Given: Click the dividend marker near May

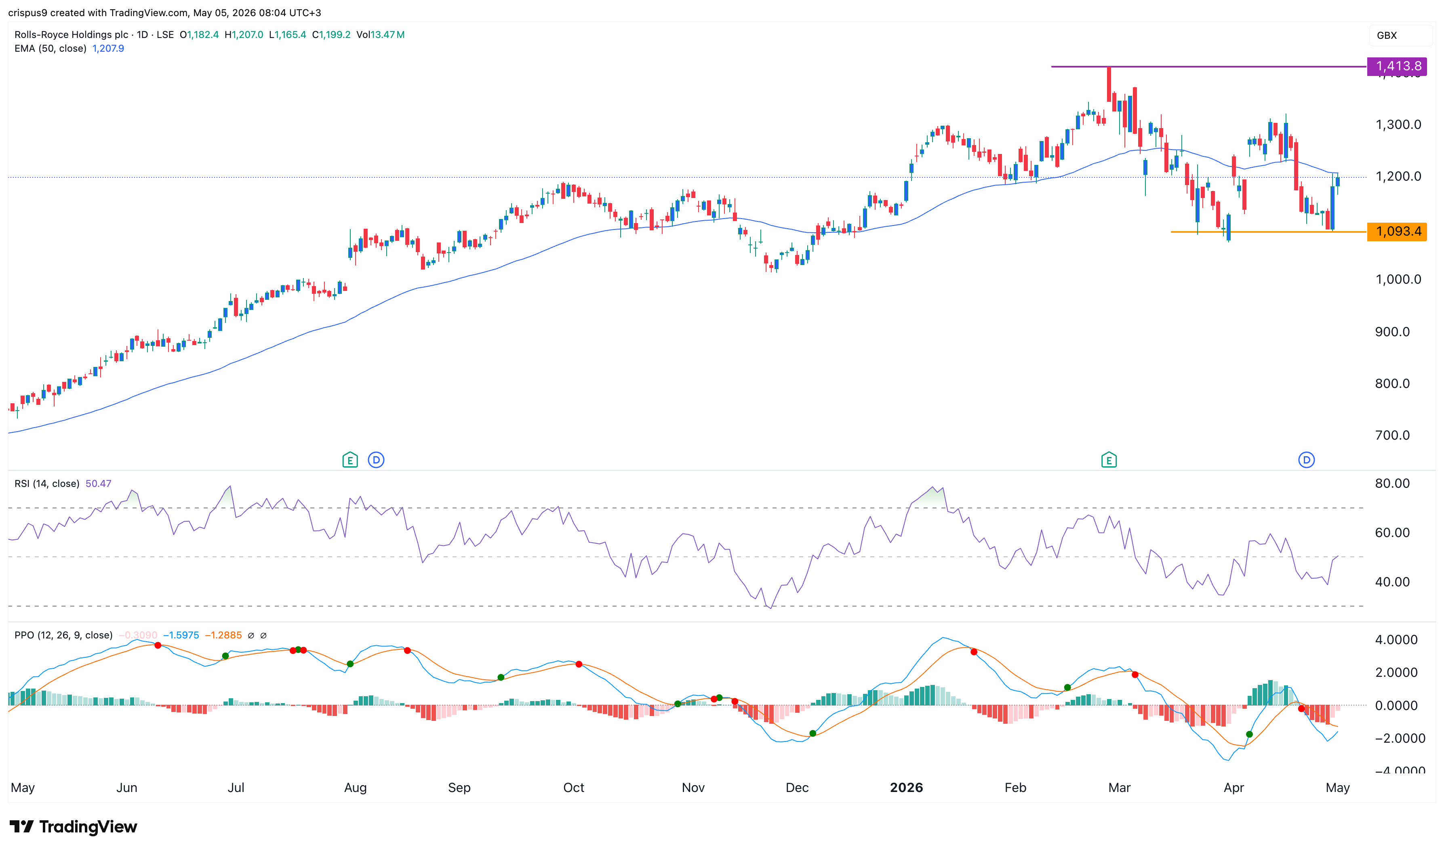Looking at the screenshot, I should (x=1306, y=460).
